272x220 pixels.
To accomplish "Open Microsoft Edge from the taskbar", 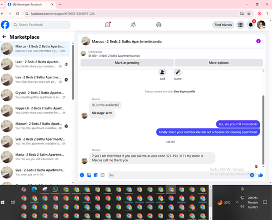I will point(34,190).
